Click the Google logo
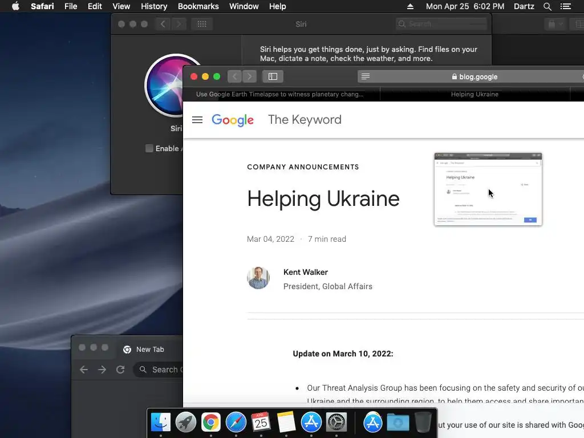Viewport: 584px width, 438px height. pos(233,120)
